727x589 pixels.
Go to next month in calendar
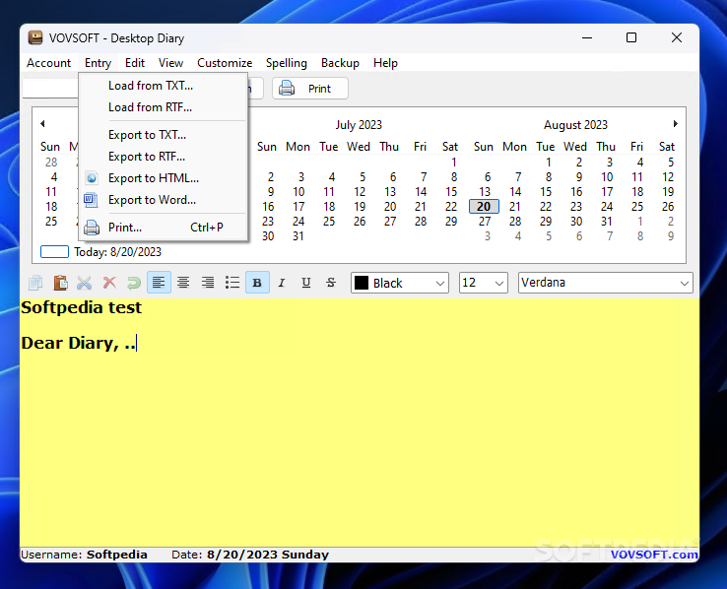676,124
